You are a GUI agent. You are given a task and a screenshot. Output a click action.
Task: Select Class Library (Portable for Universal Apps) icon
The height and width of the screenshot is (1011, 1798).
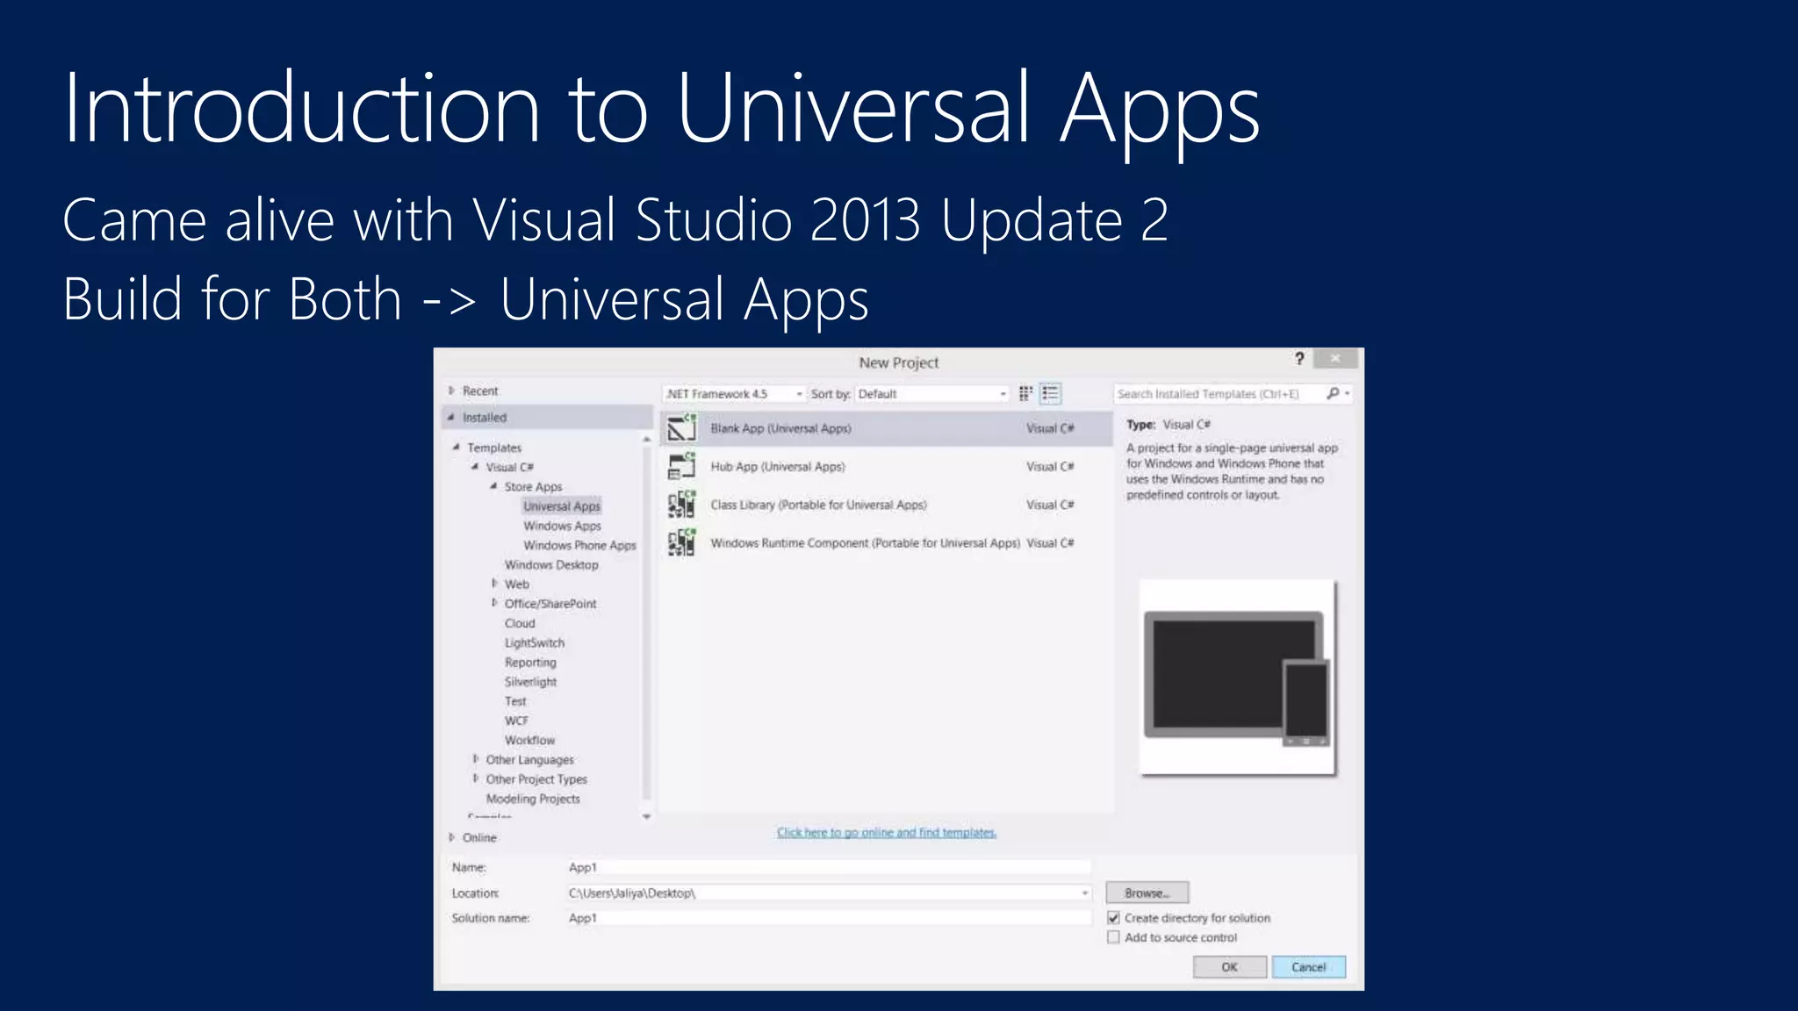[x=682, y=505]
